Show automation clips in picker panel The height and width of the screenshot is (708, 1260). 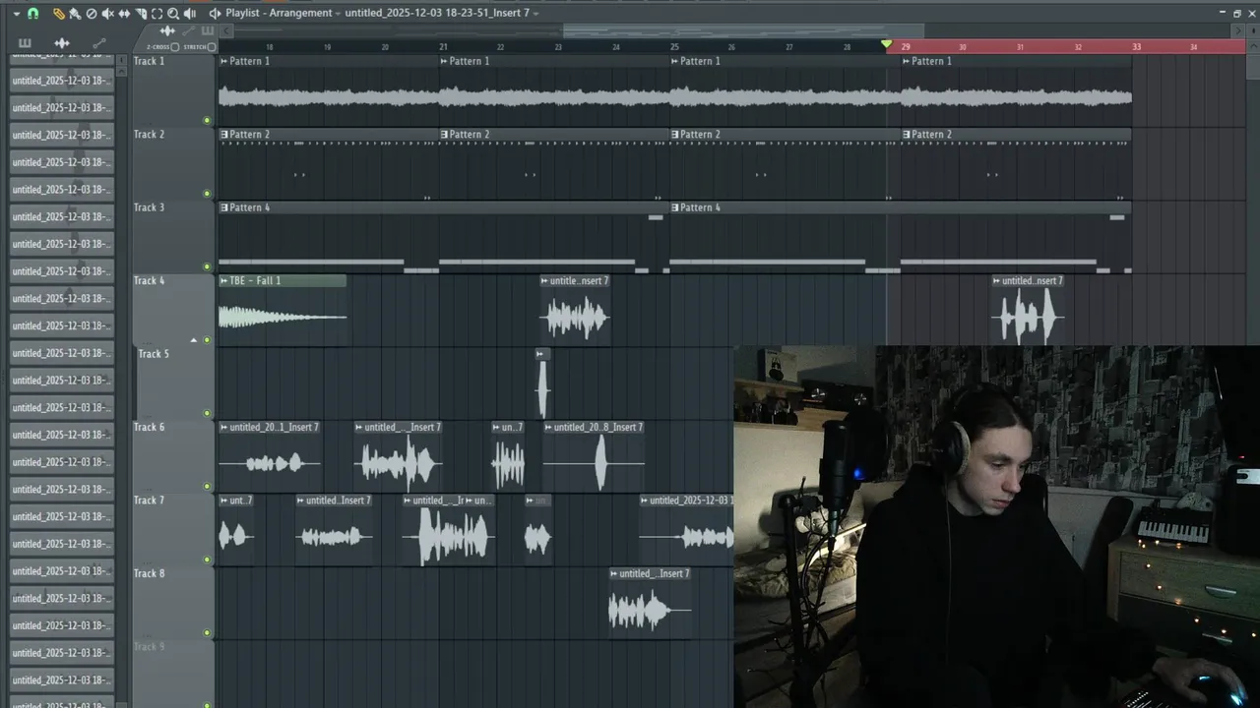click(x=99, y=43)
